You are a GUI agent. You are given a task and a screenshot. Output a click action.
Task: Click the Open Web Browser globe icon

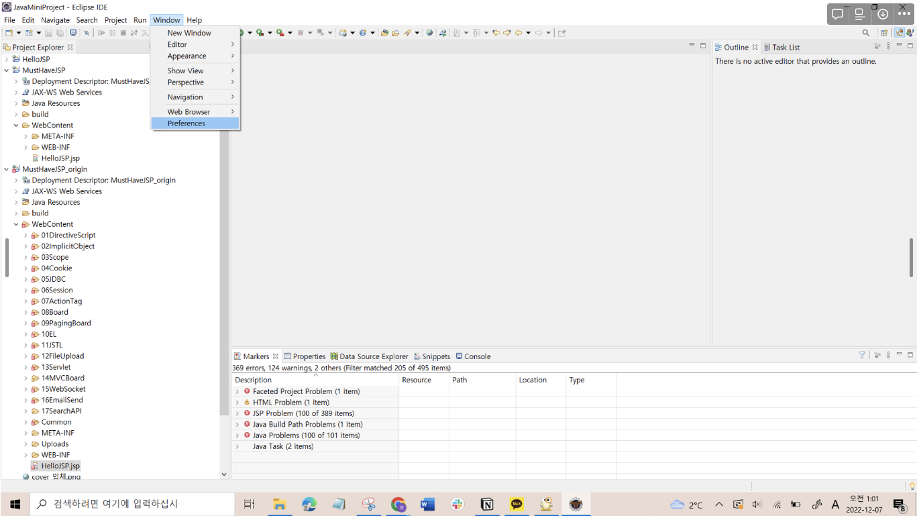[x=429, y=33]
